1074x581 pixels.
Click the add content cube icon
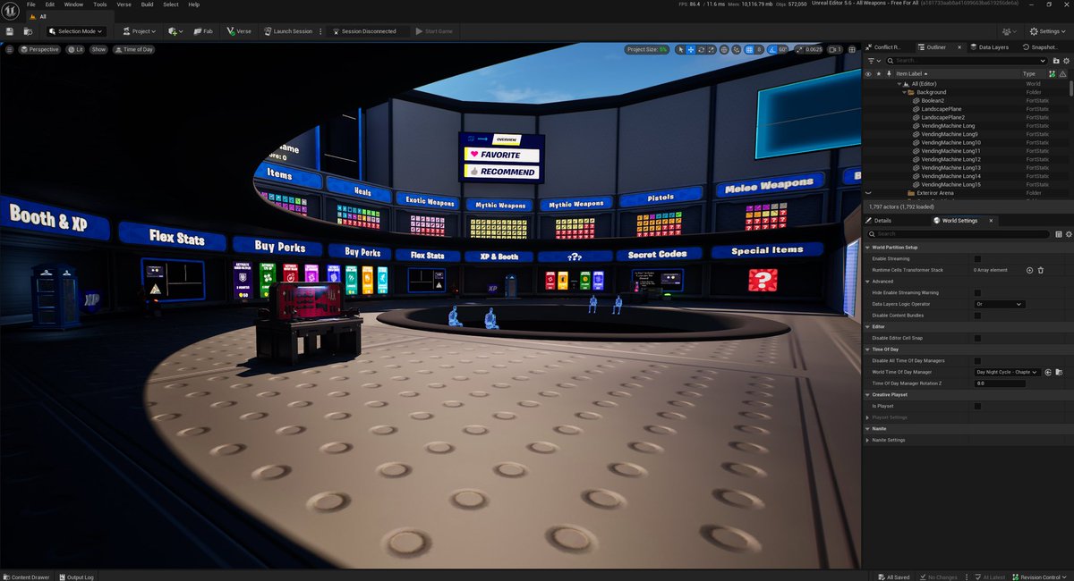point(175,31)
